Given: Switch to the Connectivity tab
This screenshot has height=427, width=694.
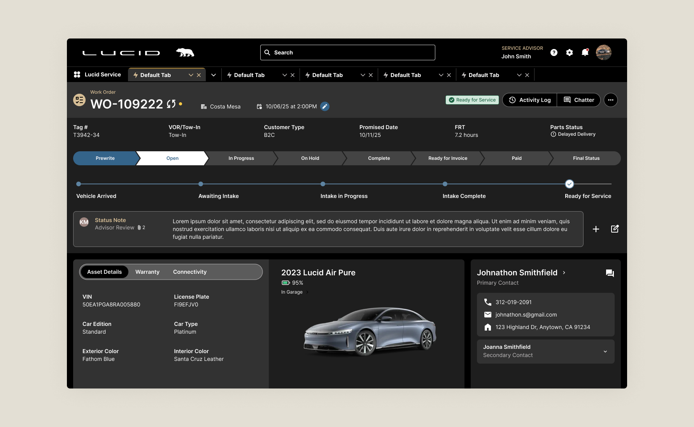Looking at the screenshot, I should point(190,272).
